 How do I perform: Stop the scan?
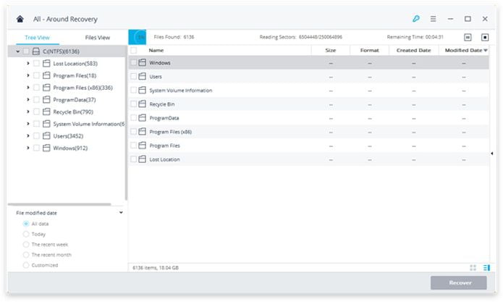[x=485, y=37]
